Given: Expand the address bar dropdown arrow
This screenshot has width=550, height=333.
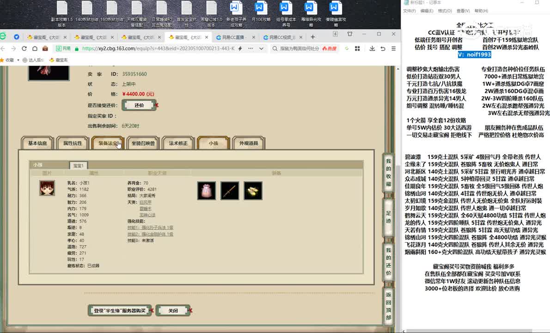Looking at the screenshot, I should (x=261, y=49).
